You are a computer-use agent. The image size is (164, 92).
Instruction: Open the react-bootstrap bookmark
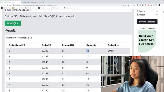point(44,8)
